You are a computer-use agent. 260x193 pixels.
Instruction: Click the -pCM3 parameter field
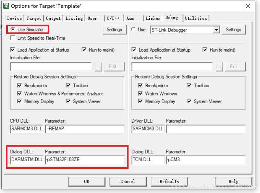point(205,160)
